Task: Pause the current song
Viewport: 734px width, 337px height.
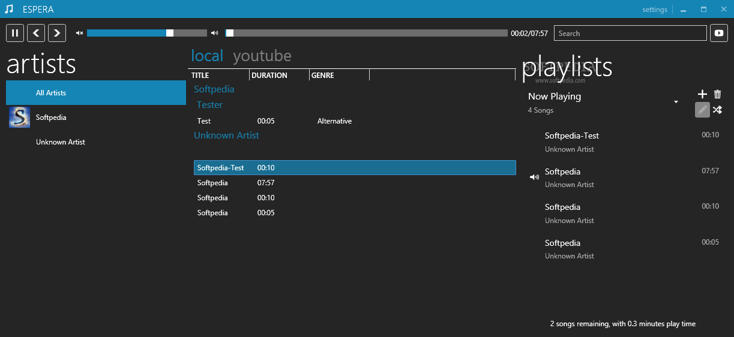Action: pyautogui.click(x=15, y=33)
